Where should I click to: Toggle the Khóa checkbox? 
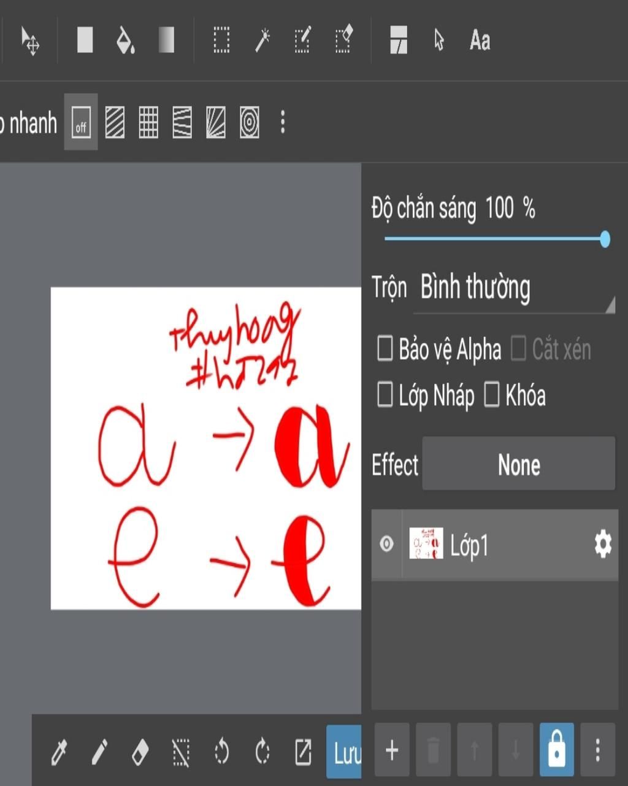(492, 395)
